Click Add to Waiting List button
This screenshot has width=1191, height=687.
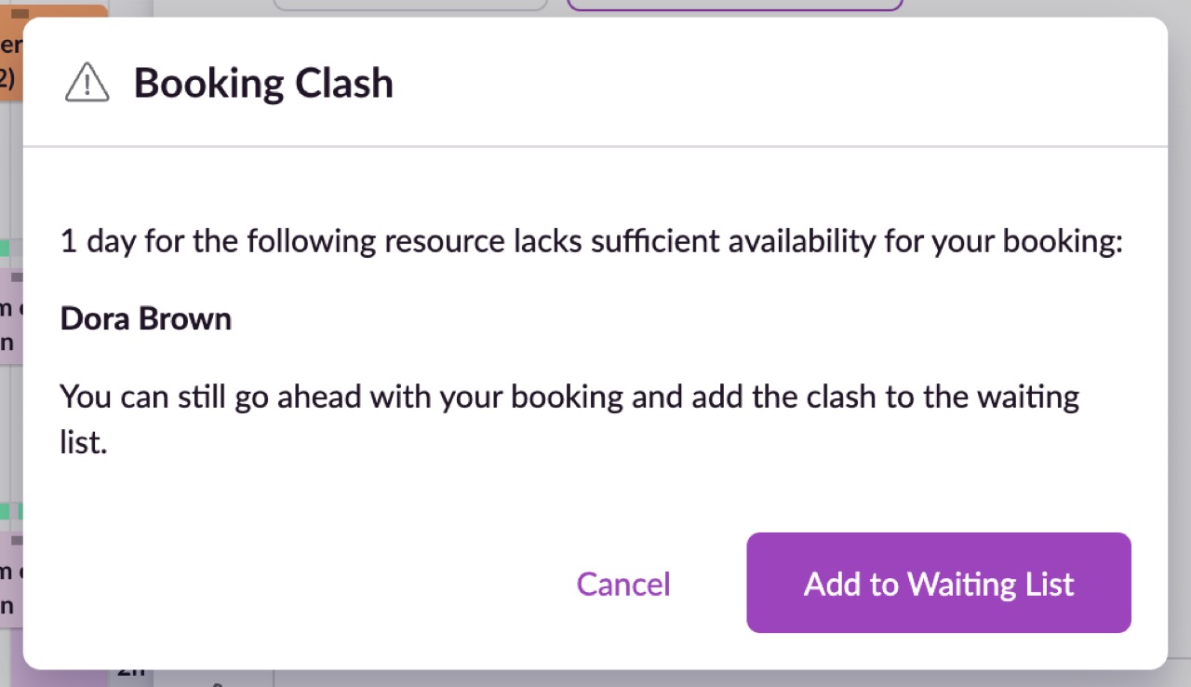coord(939,583)
